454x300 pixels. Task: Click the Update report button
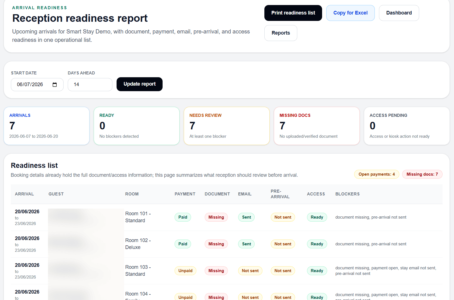pos(139,84)
